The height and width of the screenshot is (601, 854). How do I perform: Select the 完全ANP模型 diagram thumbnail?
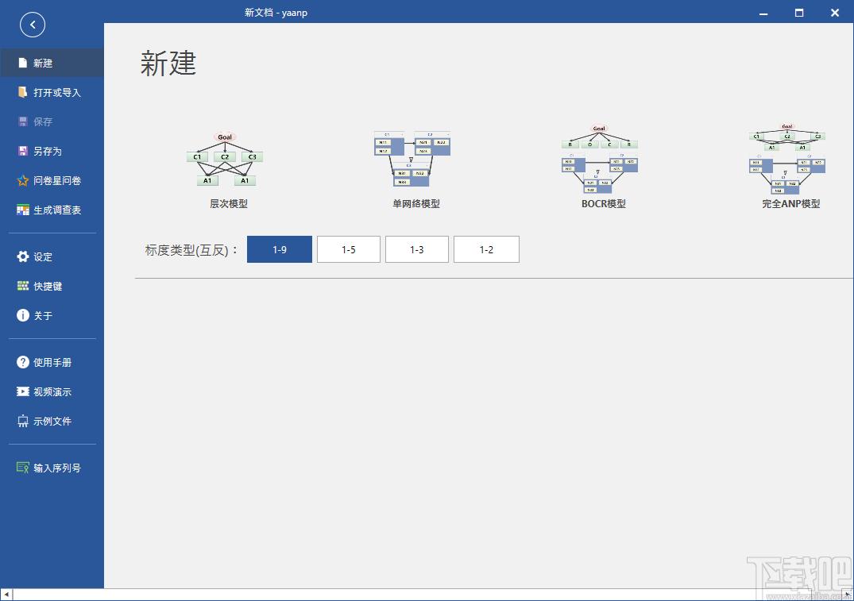pos(787,159)
